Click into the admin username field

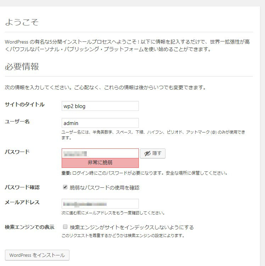[100, 123]
